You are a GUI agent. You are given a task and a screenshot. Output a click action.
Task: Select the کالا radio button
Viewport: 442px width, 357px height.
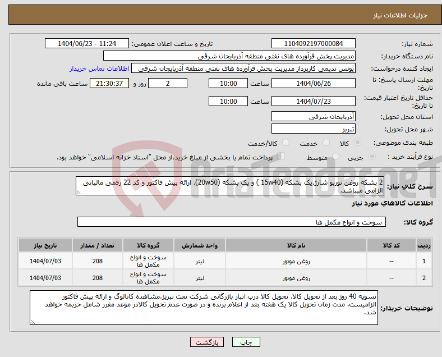click(x=357, y=143)
